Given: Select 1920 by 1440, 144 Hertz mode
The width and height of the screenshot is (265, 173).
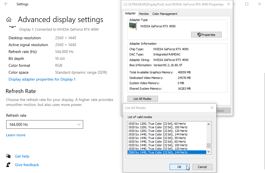Looking at the screenshot, I should click(167, 134).
